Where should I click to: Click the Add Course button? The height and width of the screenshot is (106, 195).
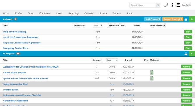tap(153, 19)
